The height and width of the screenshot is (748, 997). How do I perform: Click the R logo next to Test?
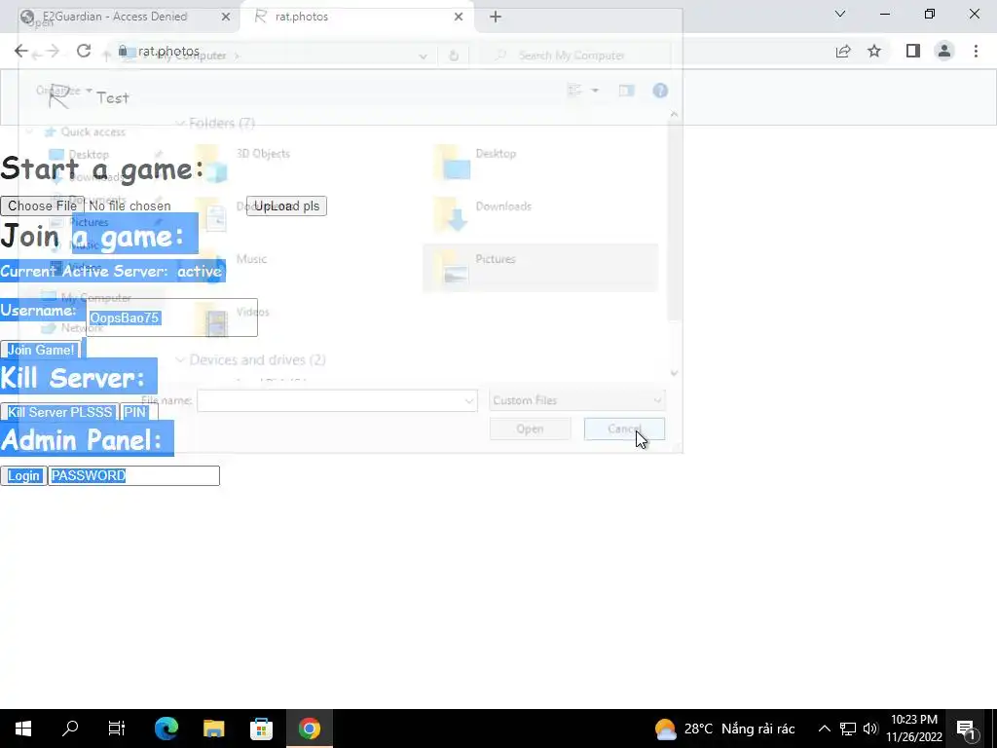pos(59,96)
